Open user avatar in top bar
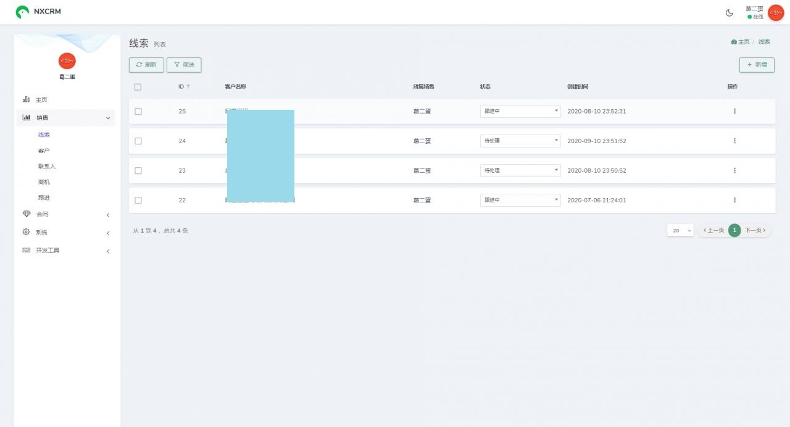The width and height of the screenshot is (790, 427). [x=775, y=12]
